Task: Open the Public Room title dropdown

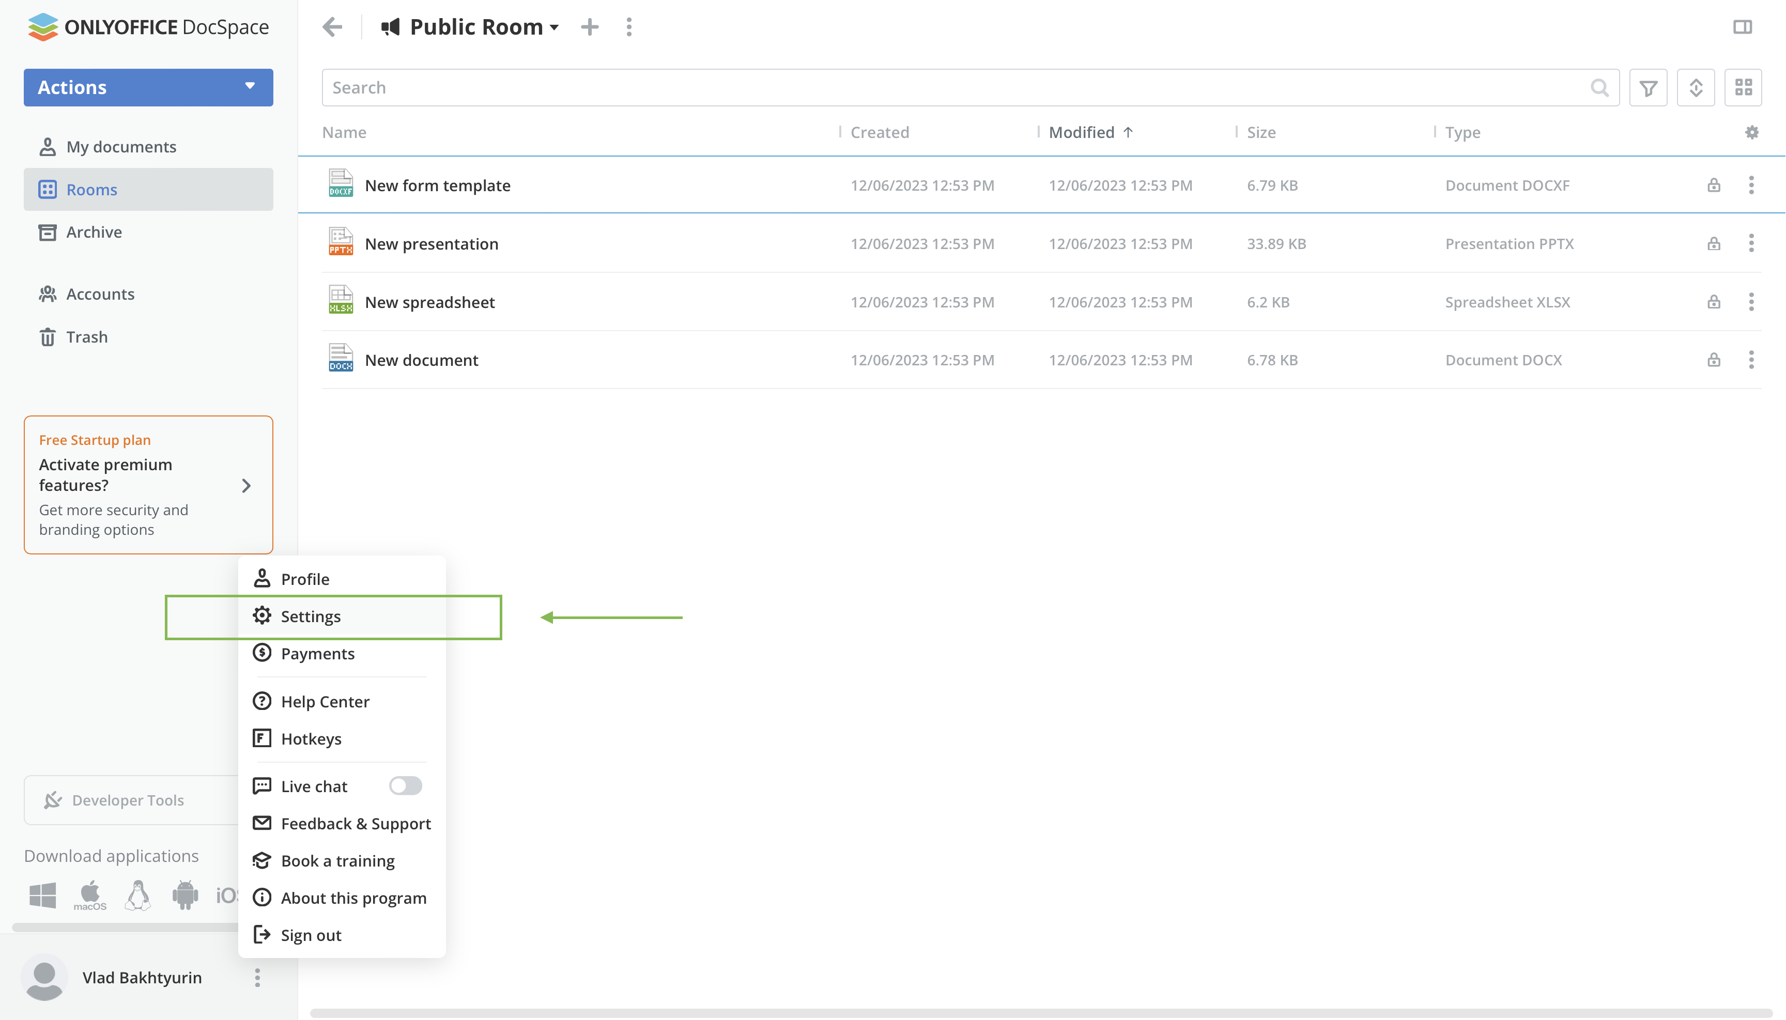Action: [553, 28]
